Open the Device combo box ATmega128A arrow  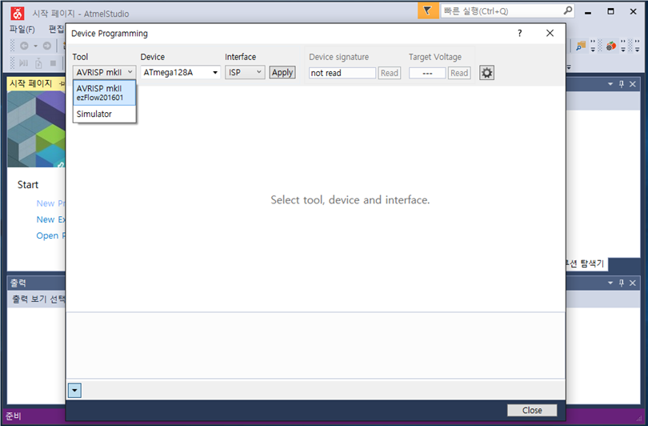215,72
